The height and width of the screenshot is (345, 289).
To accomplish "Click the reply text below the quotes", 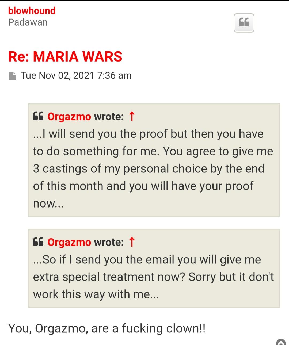I will pos(107,328).
